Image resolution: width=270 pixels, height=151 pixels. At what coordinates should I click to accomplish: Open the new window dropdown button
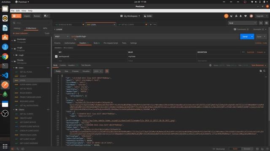pos(46,16)
